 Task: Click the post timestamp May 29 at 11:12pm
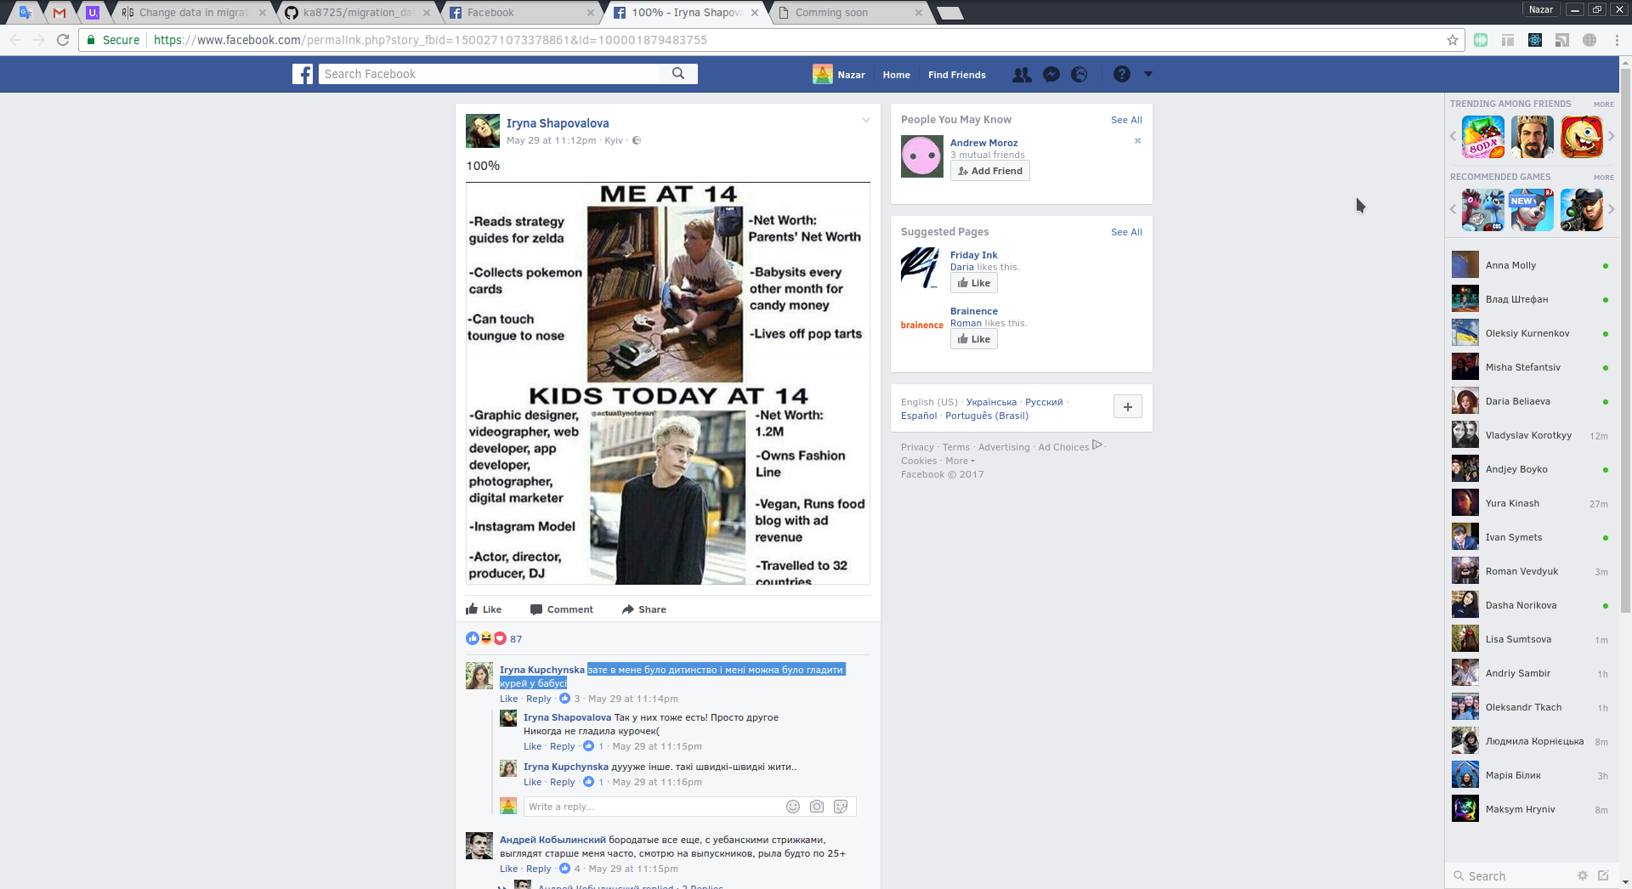point(551,140)
